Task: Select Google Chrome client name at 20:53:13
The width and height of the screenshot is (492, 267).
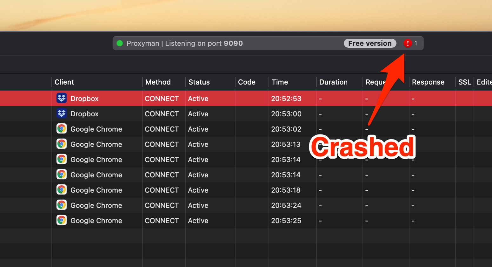Action: [x=96, y=144]
